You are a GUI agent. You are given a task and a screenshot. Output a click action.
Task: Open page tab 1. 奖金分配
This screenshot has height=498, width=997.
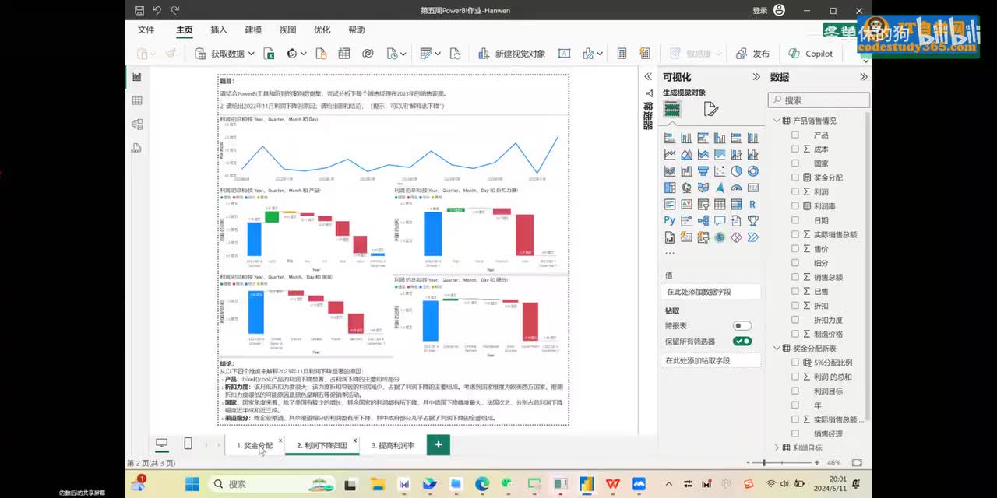click(255, 445)
